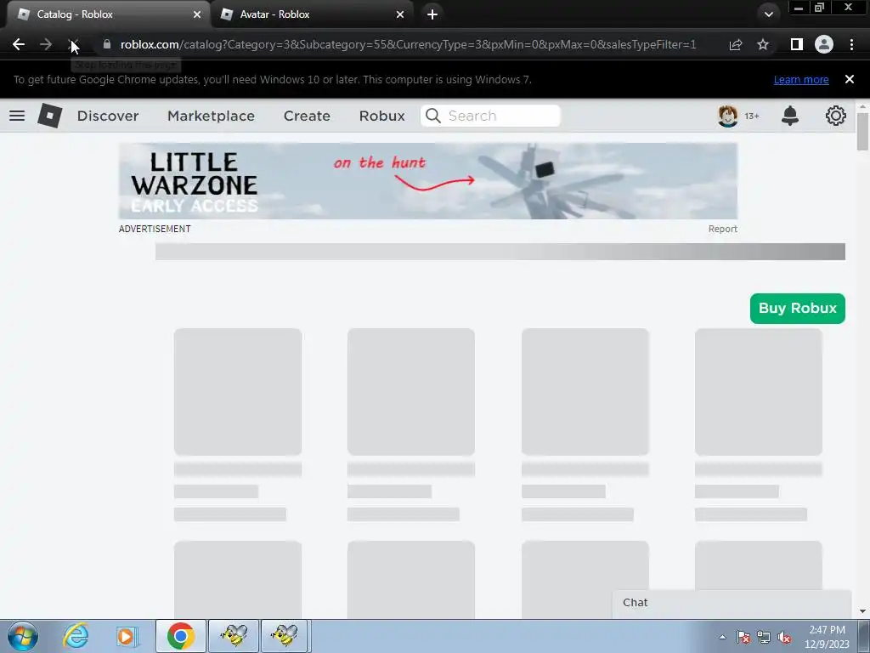870x653 pixels.
Task: Switch to the Avatar - Roblox tab
Action: click(313, 14)
